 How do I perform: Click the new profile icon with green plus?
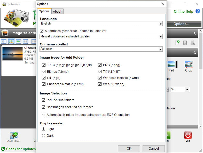tap(177, 42)
